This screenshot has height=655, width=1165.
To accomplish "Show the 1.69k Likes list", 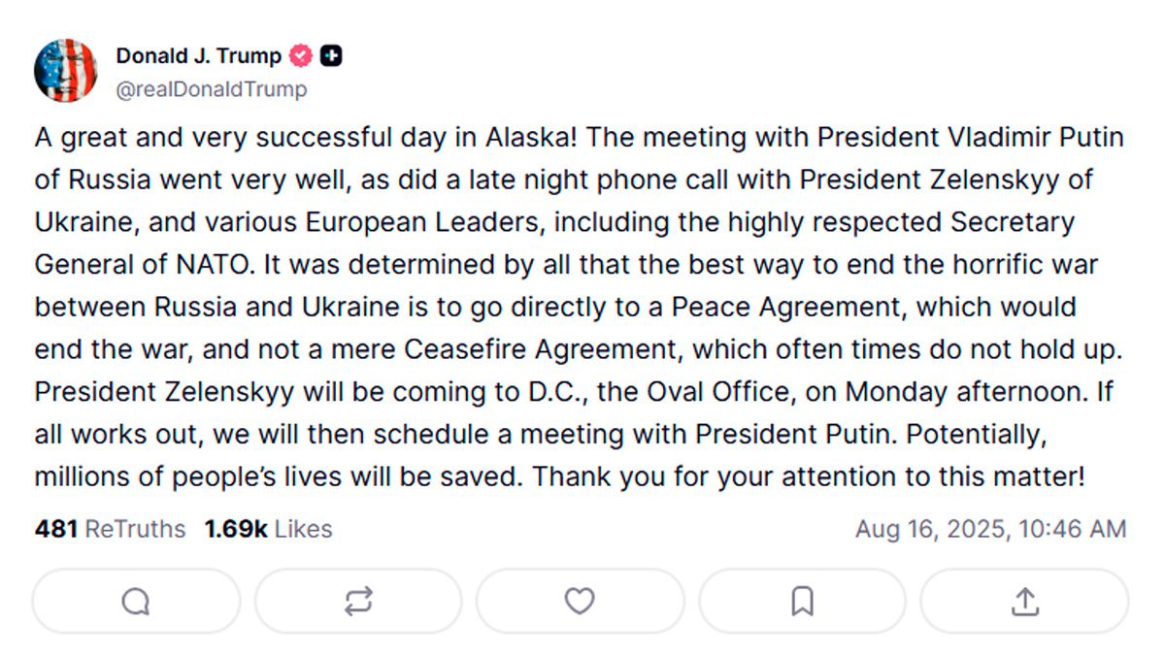I will pos(268,529).
